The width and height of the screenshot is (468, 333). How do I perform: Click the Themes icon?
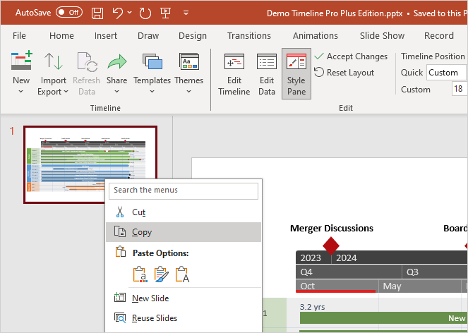(x=189, y=61)
